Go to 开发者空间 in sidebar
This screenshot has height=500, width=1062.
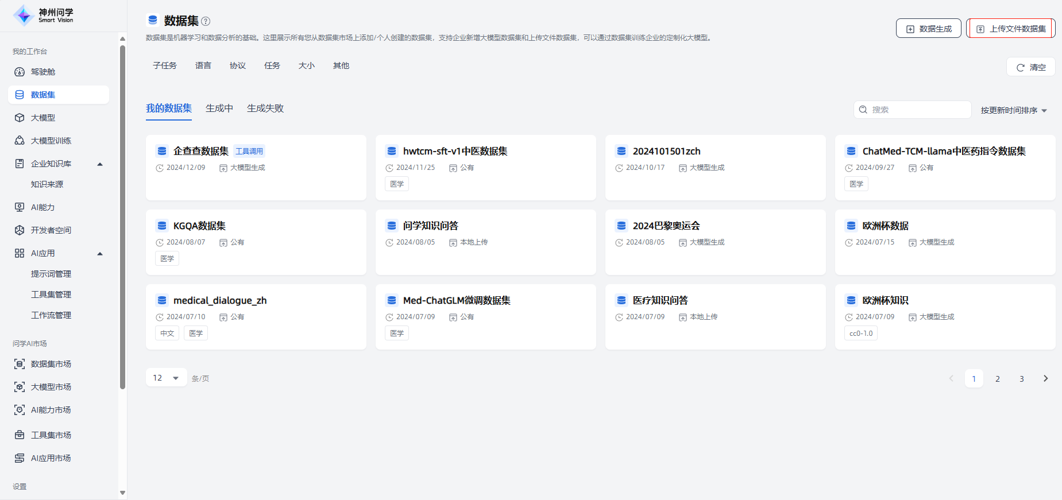[51, 230]
